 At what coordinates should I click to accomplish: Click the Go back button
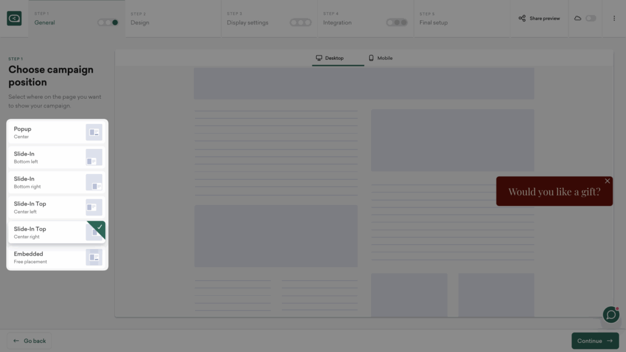click(x=29, y=341)
